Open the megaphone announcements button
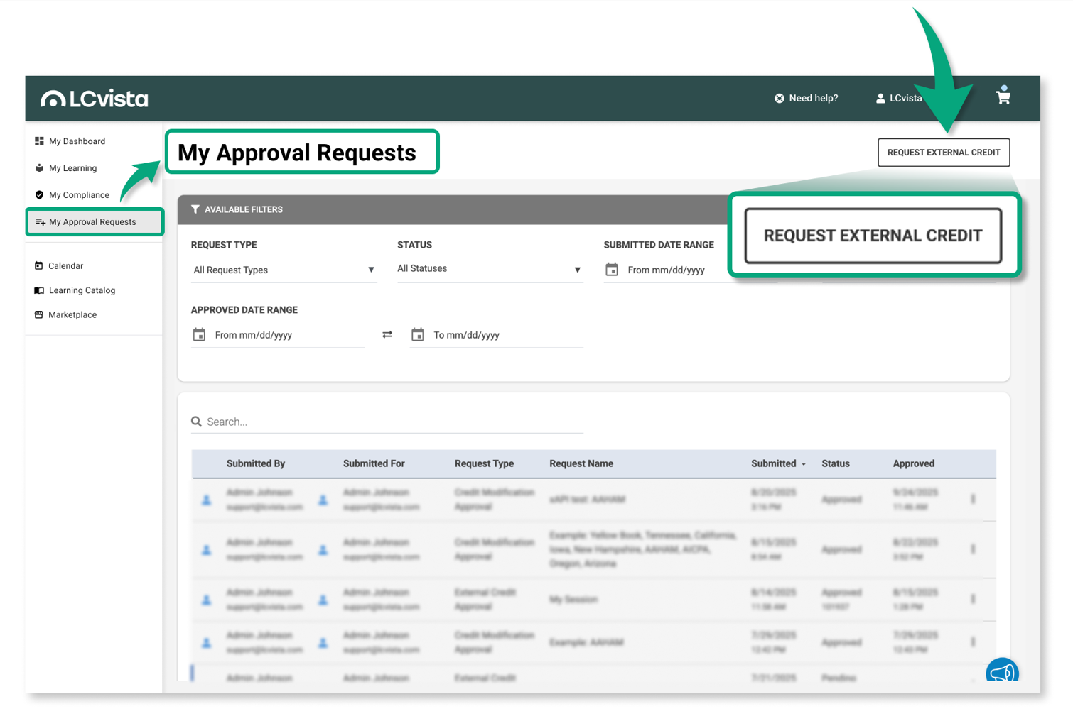 pos(1002,672)
